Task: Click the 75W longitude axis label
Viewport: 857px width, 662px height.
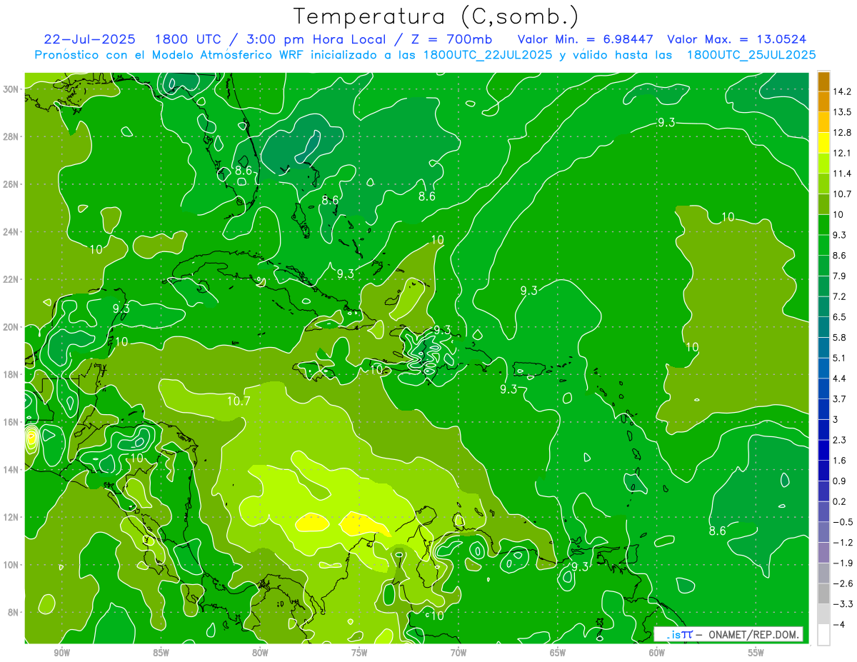Action: [x=359, y=653]
